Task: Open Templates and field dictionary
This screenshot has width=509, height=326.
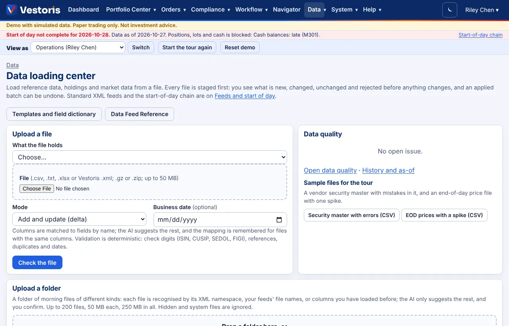Action: [x=54, y=114]
